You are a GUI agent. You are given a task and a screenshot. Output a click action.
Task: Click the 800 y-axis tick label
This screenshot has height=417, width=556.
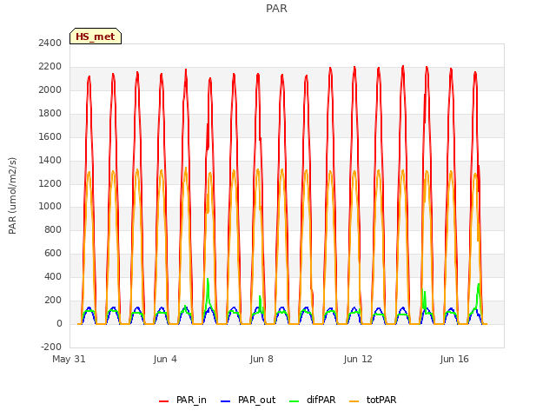click(x=53, y=229)
